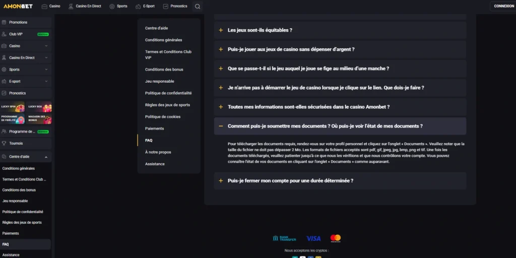516x258 pixels.
Task: Open the Lucky Spin tile
Action: click(13, 107)
